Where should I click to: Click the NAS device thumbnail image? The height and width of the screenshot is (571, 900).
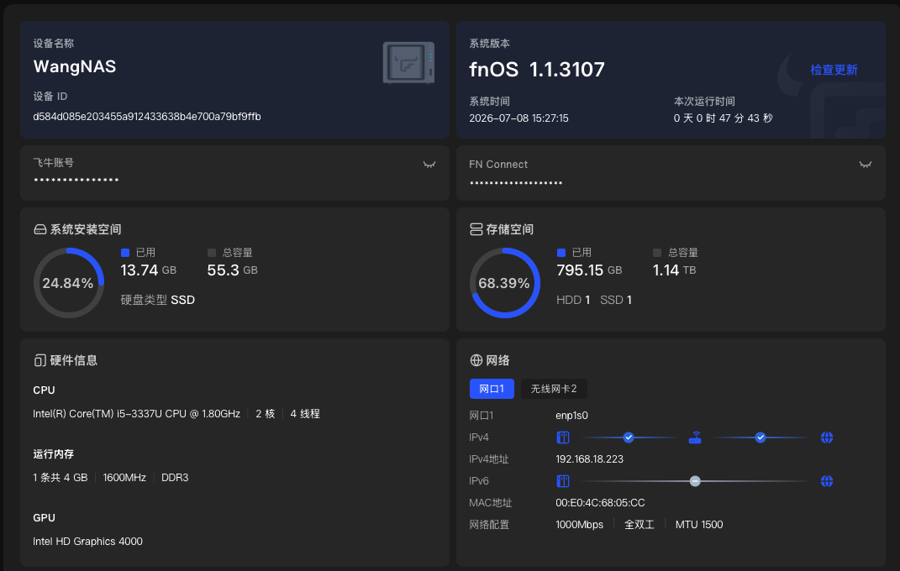(408, 62)
